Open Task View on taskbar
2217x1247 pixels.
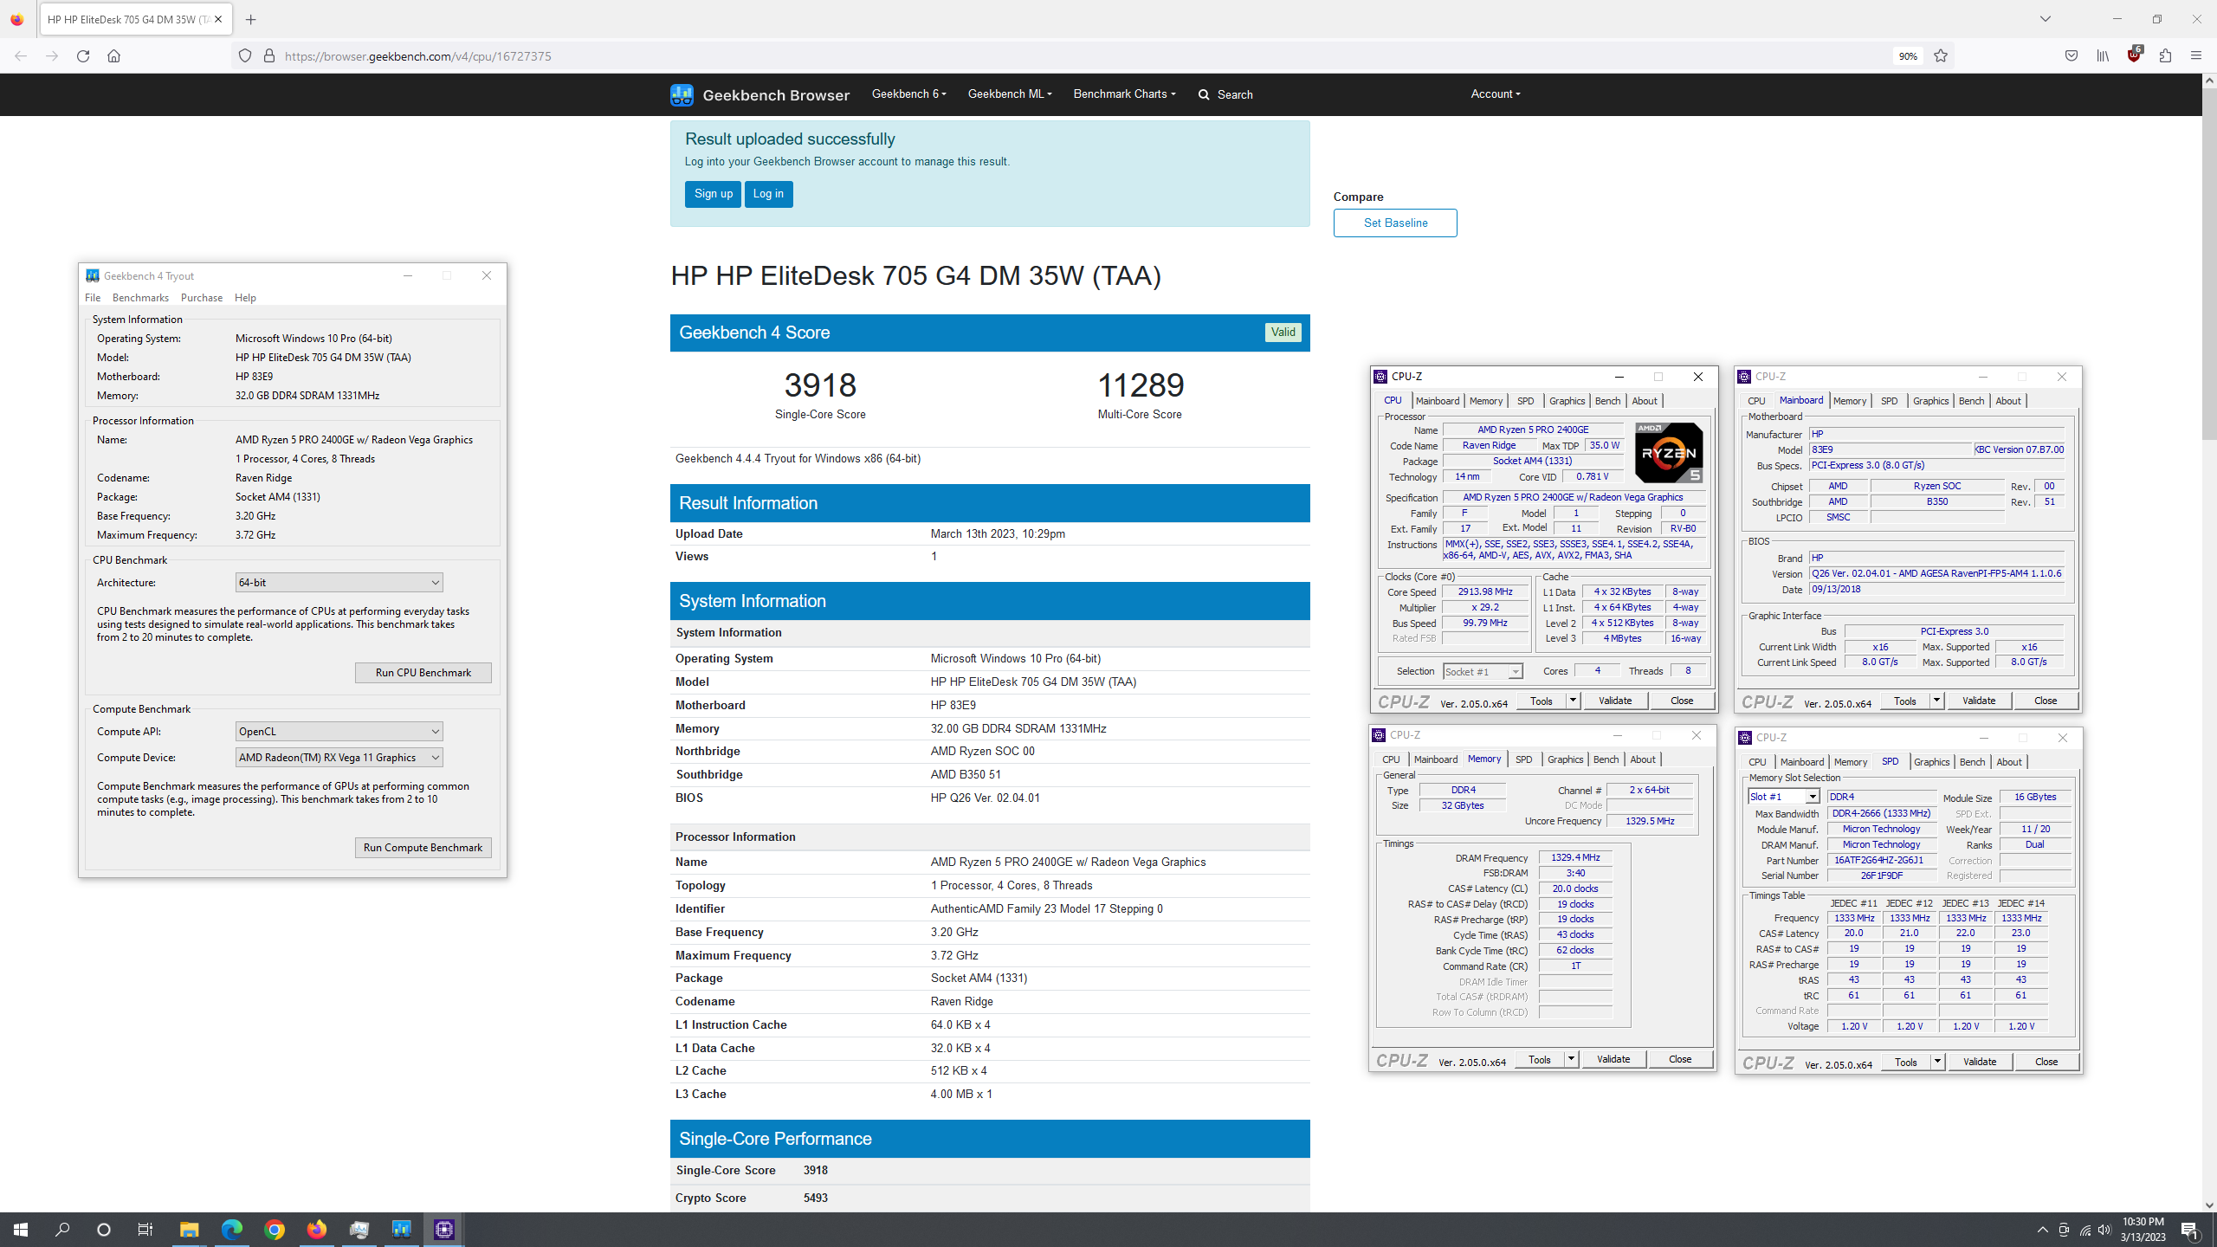click(145, 1229)
